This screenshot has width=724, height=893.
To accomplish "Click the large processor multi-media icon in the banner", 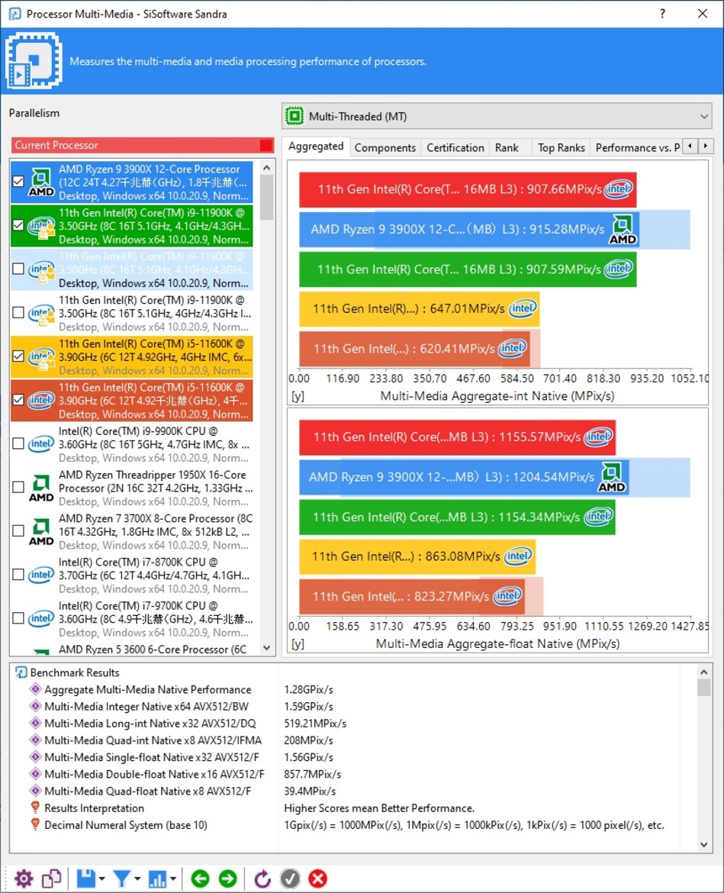I will coord(34,60).
